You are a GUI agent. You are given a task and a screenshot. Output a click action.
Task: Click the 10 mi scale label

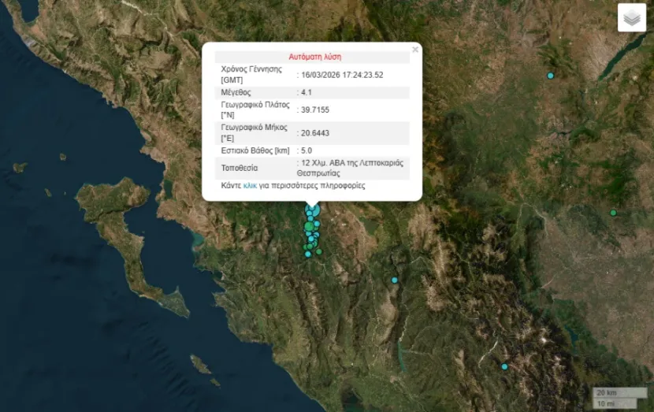coord(606,403)
